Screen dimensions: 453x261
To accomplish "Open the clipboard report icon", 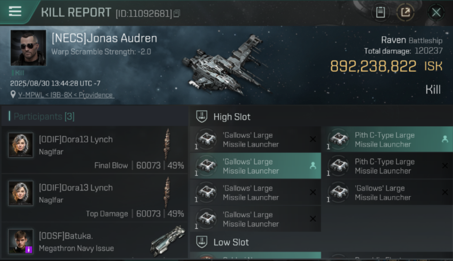I will coord(380,13).
